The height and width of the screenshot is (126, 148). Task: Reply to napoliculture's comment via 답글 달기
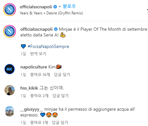[62, 75]
